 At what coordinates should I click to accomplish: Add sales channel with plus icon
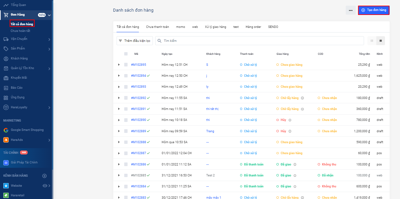click(44, 175)
